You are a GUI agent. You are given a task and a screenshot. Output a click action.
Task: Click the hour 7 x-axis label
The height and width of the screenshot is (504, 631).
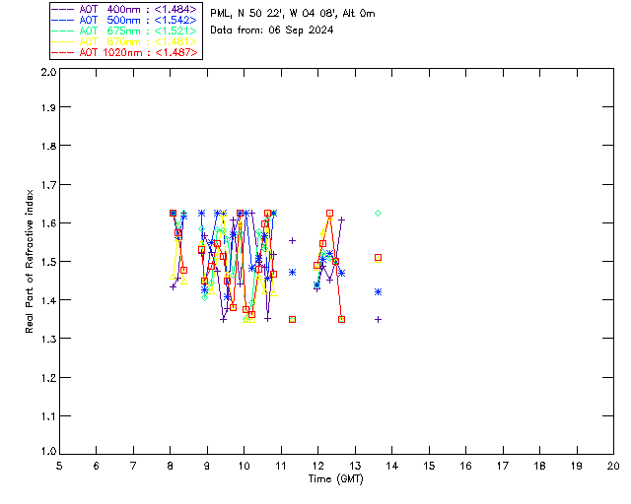[x=133, y=466]
